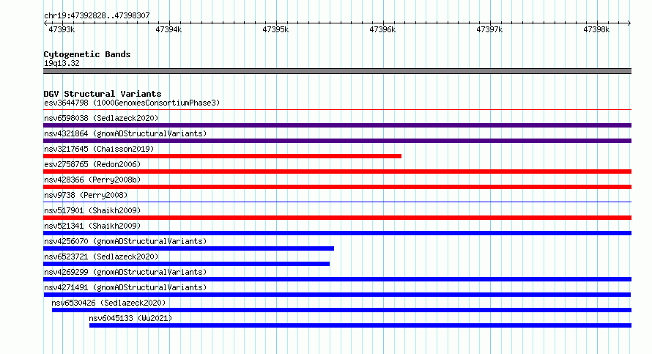Click the nsv6530426 (Sedlazeck2020) label

click(108, 303)
